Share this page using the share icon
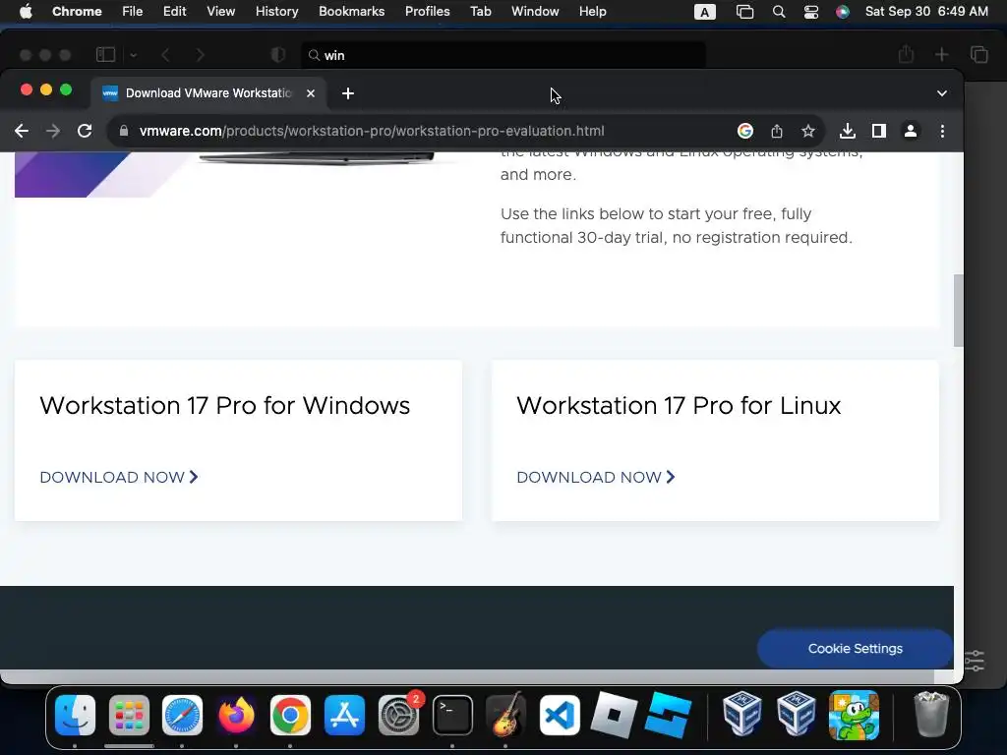This screenshot has height=755, width=1007. [x=777, y=131]
